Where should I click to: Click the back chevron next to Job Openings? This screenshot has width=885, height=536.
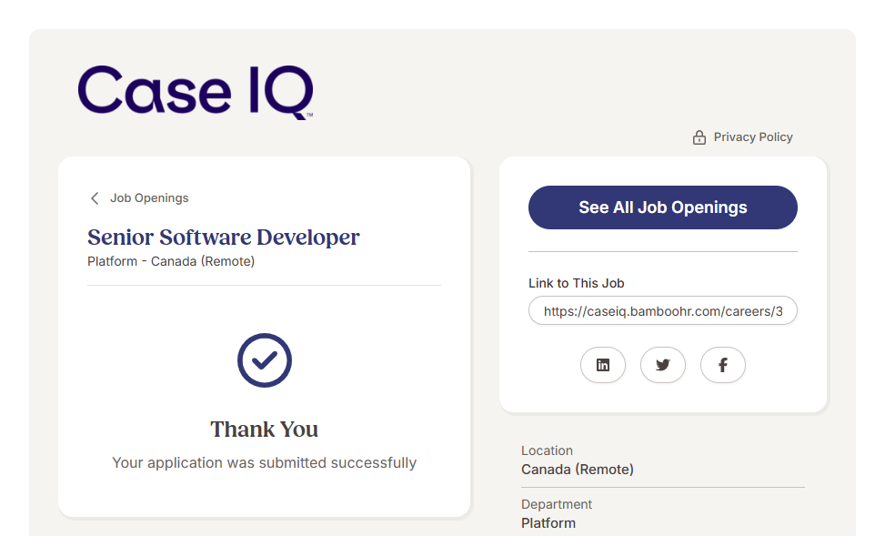[95, 198]
